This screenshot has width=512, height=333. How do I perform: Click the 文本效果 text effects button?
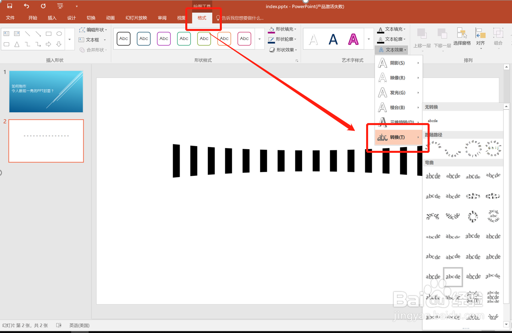click(392, 50)
